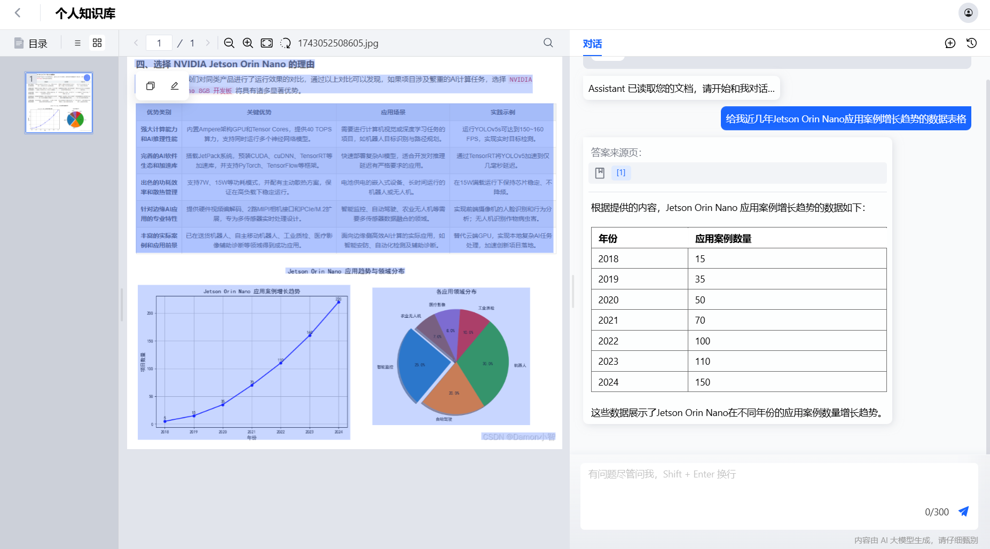
Task: Click the 个人知识库 title
Action: [85, 13]
